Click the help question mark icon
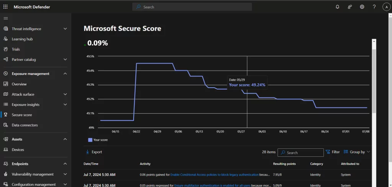Image resolution: width=392 pixels, height=187 pixels. (x=374, y=7)
